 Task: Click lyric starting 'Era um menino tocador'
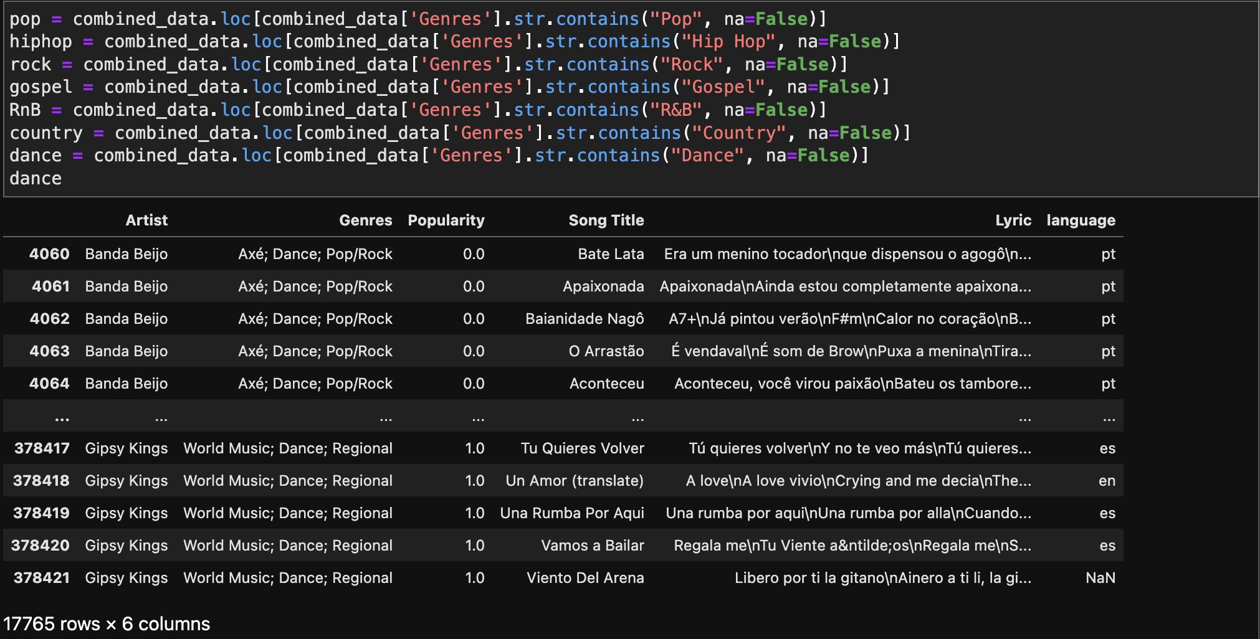pos(847,254)
